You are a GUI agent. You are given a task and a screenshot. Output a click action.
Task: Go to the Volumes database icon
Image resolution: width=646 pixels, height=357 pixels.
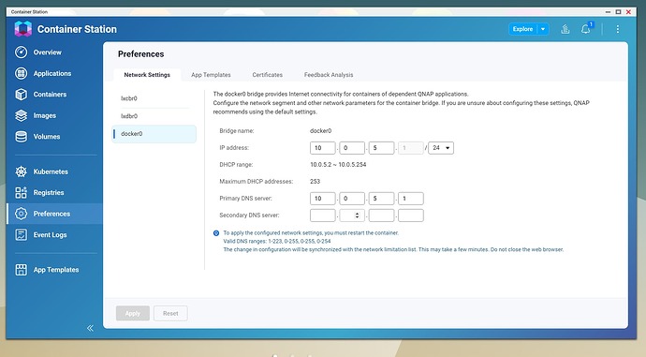[21, 137]
